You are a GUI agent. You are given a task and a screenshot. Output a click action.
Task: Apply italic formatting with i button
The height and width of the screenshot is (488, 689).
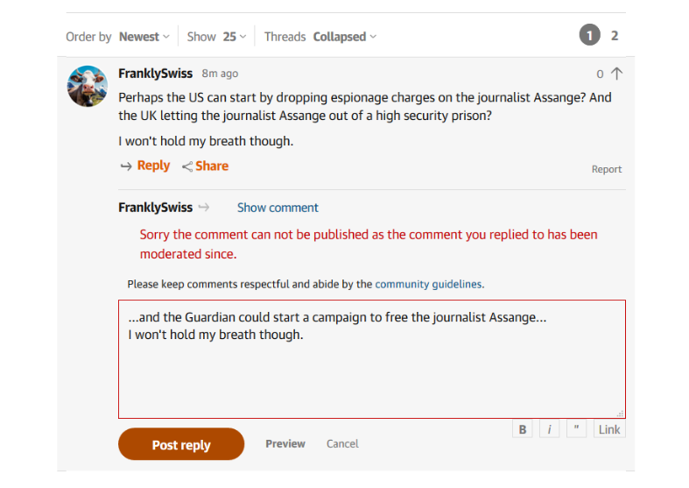tap(549, 429)
